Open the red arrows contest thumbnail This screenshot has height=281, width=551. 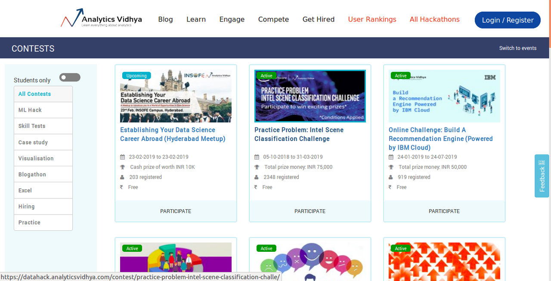(444, 262)
